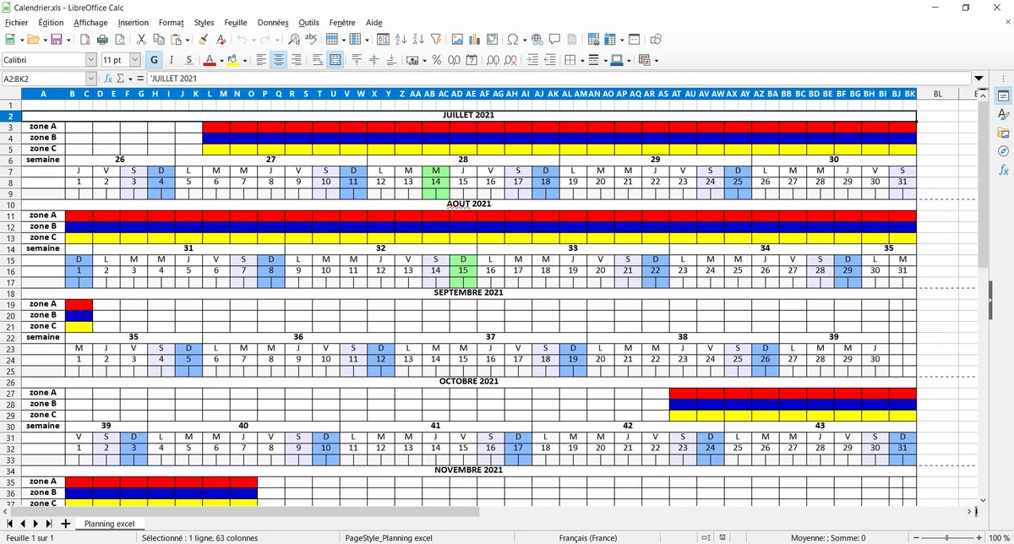This screenshot has height=544, width=1014.
Task: Run the spelling check (abc)
Action: click(x=311, y=39)
